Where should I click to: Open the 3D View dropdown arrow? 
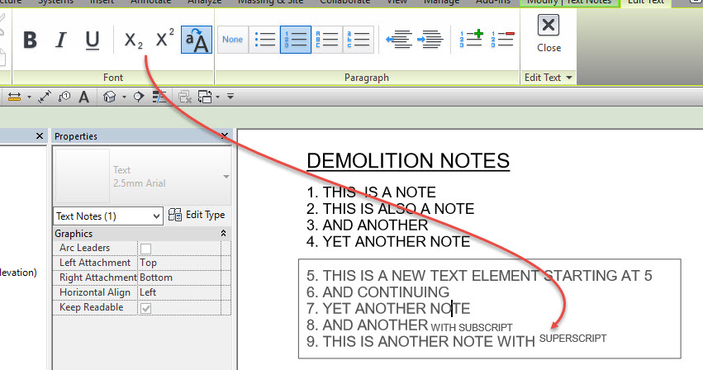124,97
